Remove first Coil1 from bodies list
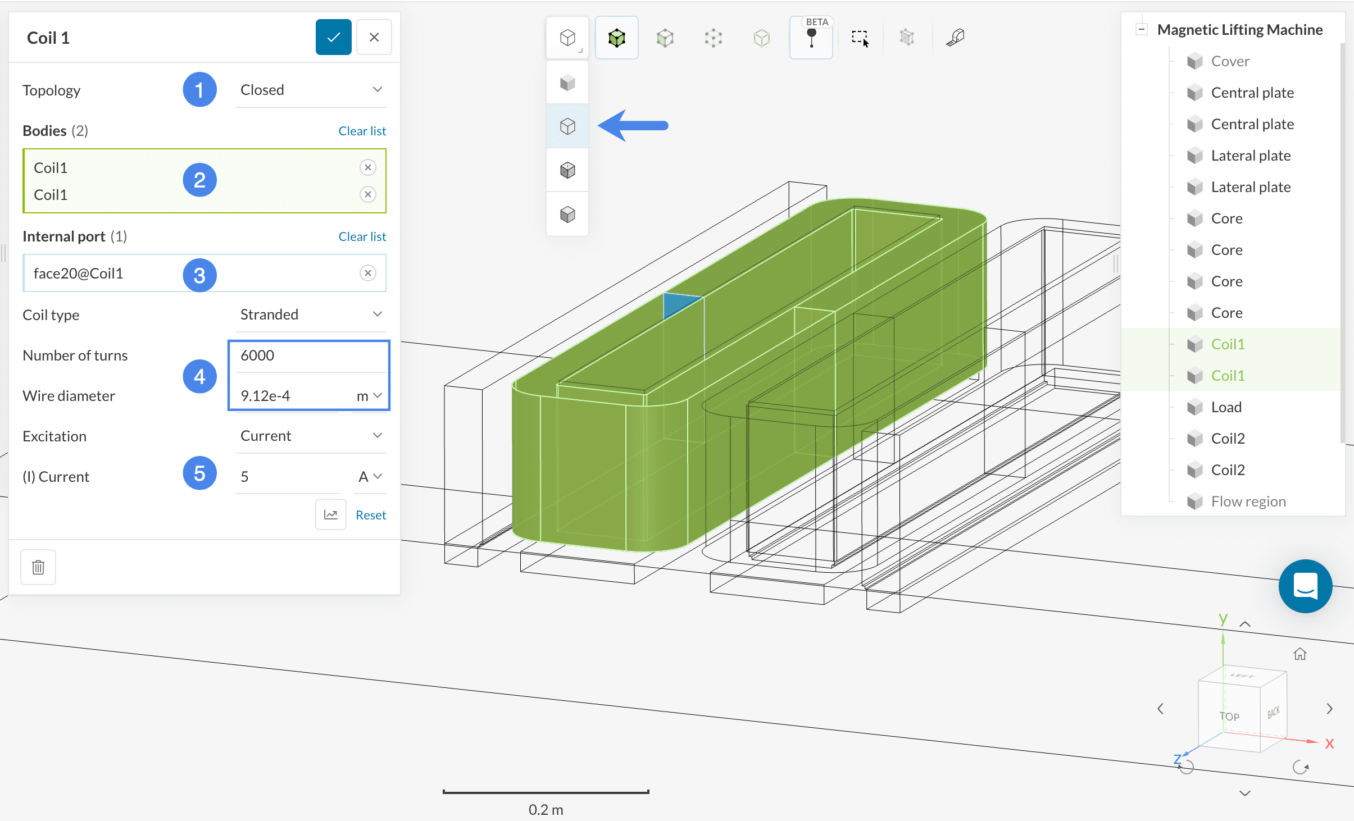Image resolution: width=1354 pixels, height=821 pixels. pyautogui.click(x=367, y=167)
